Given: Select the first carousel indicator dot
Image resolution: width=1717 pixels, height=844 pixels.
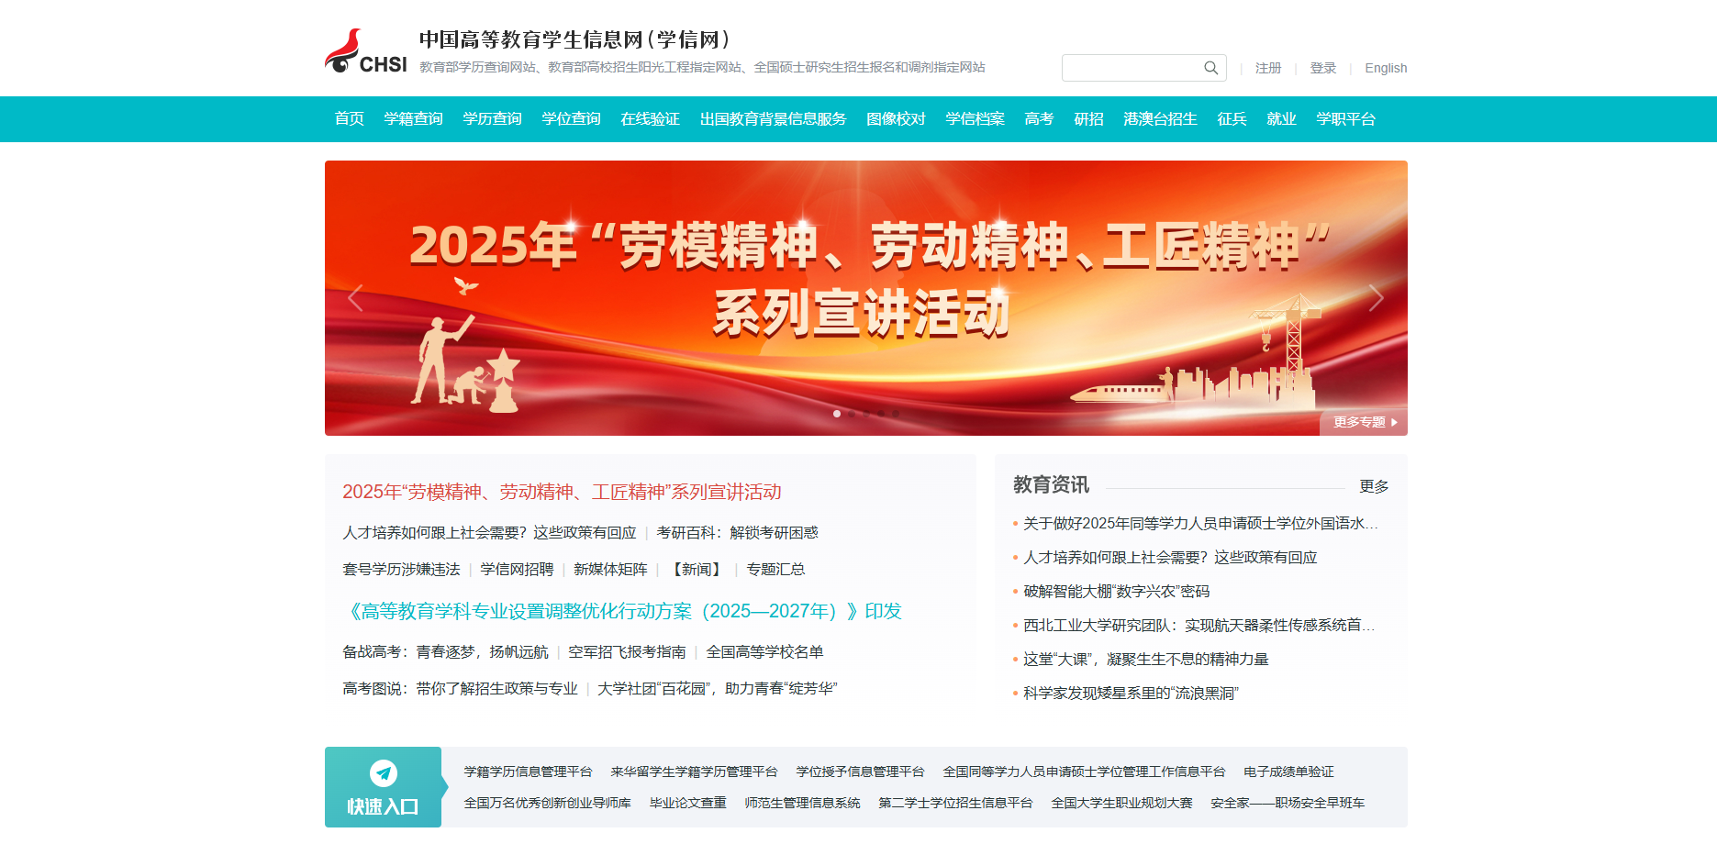Looking at the screenshot, I should [837, 414].
